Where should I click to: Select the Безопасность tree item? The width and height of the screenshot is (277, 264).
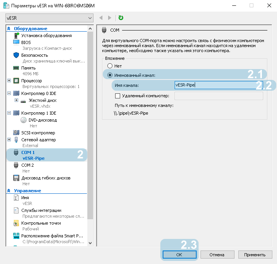click(x=35, y=55)
